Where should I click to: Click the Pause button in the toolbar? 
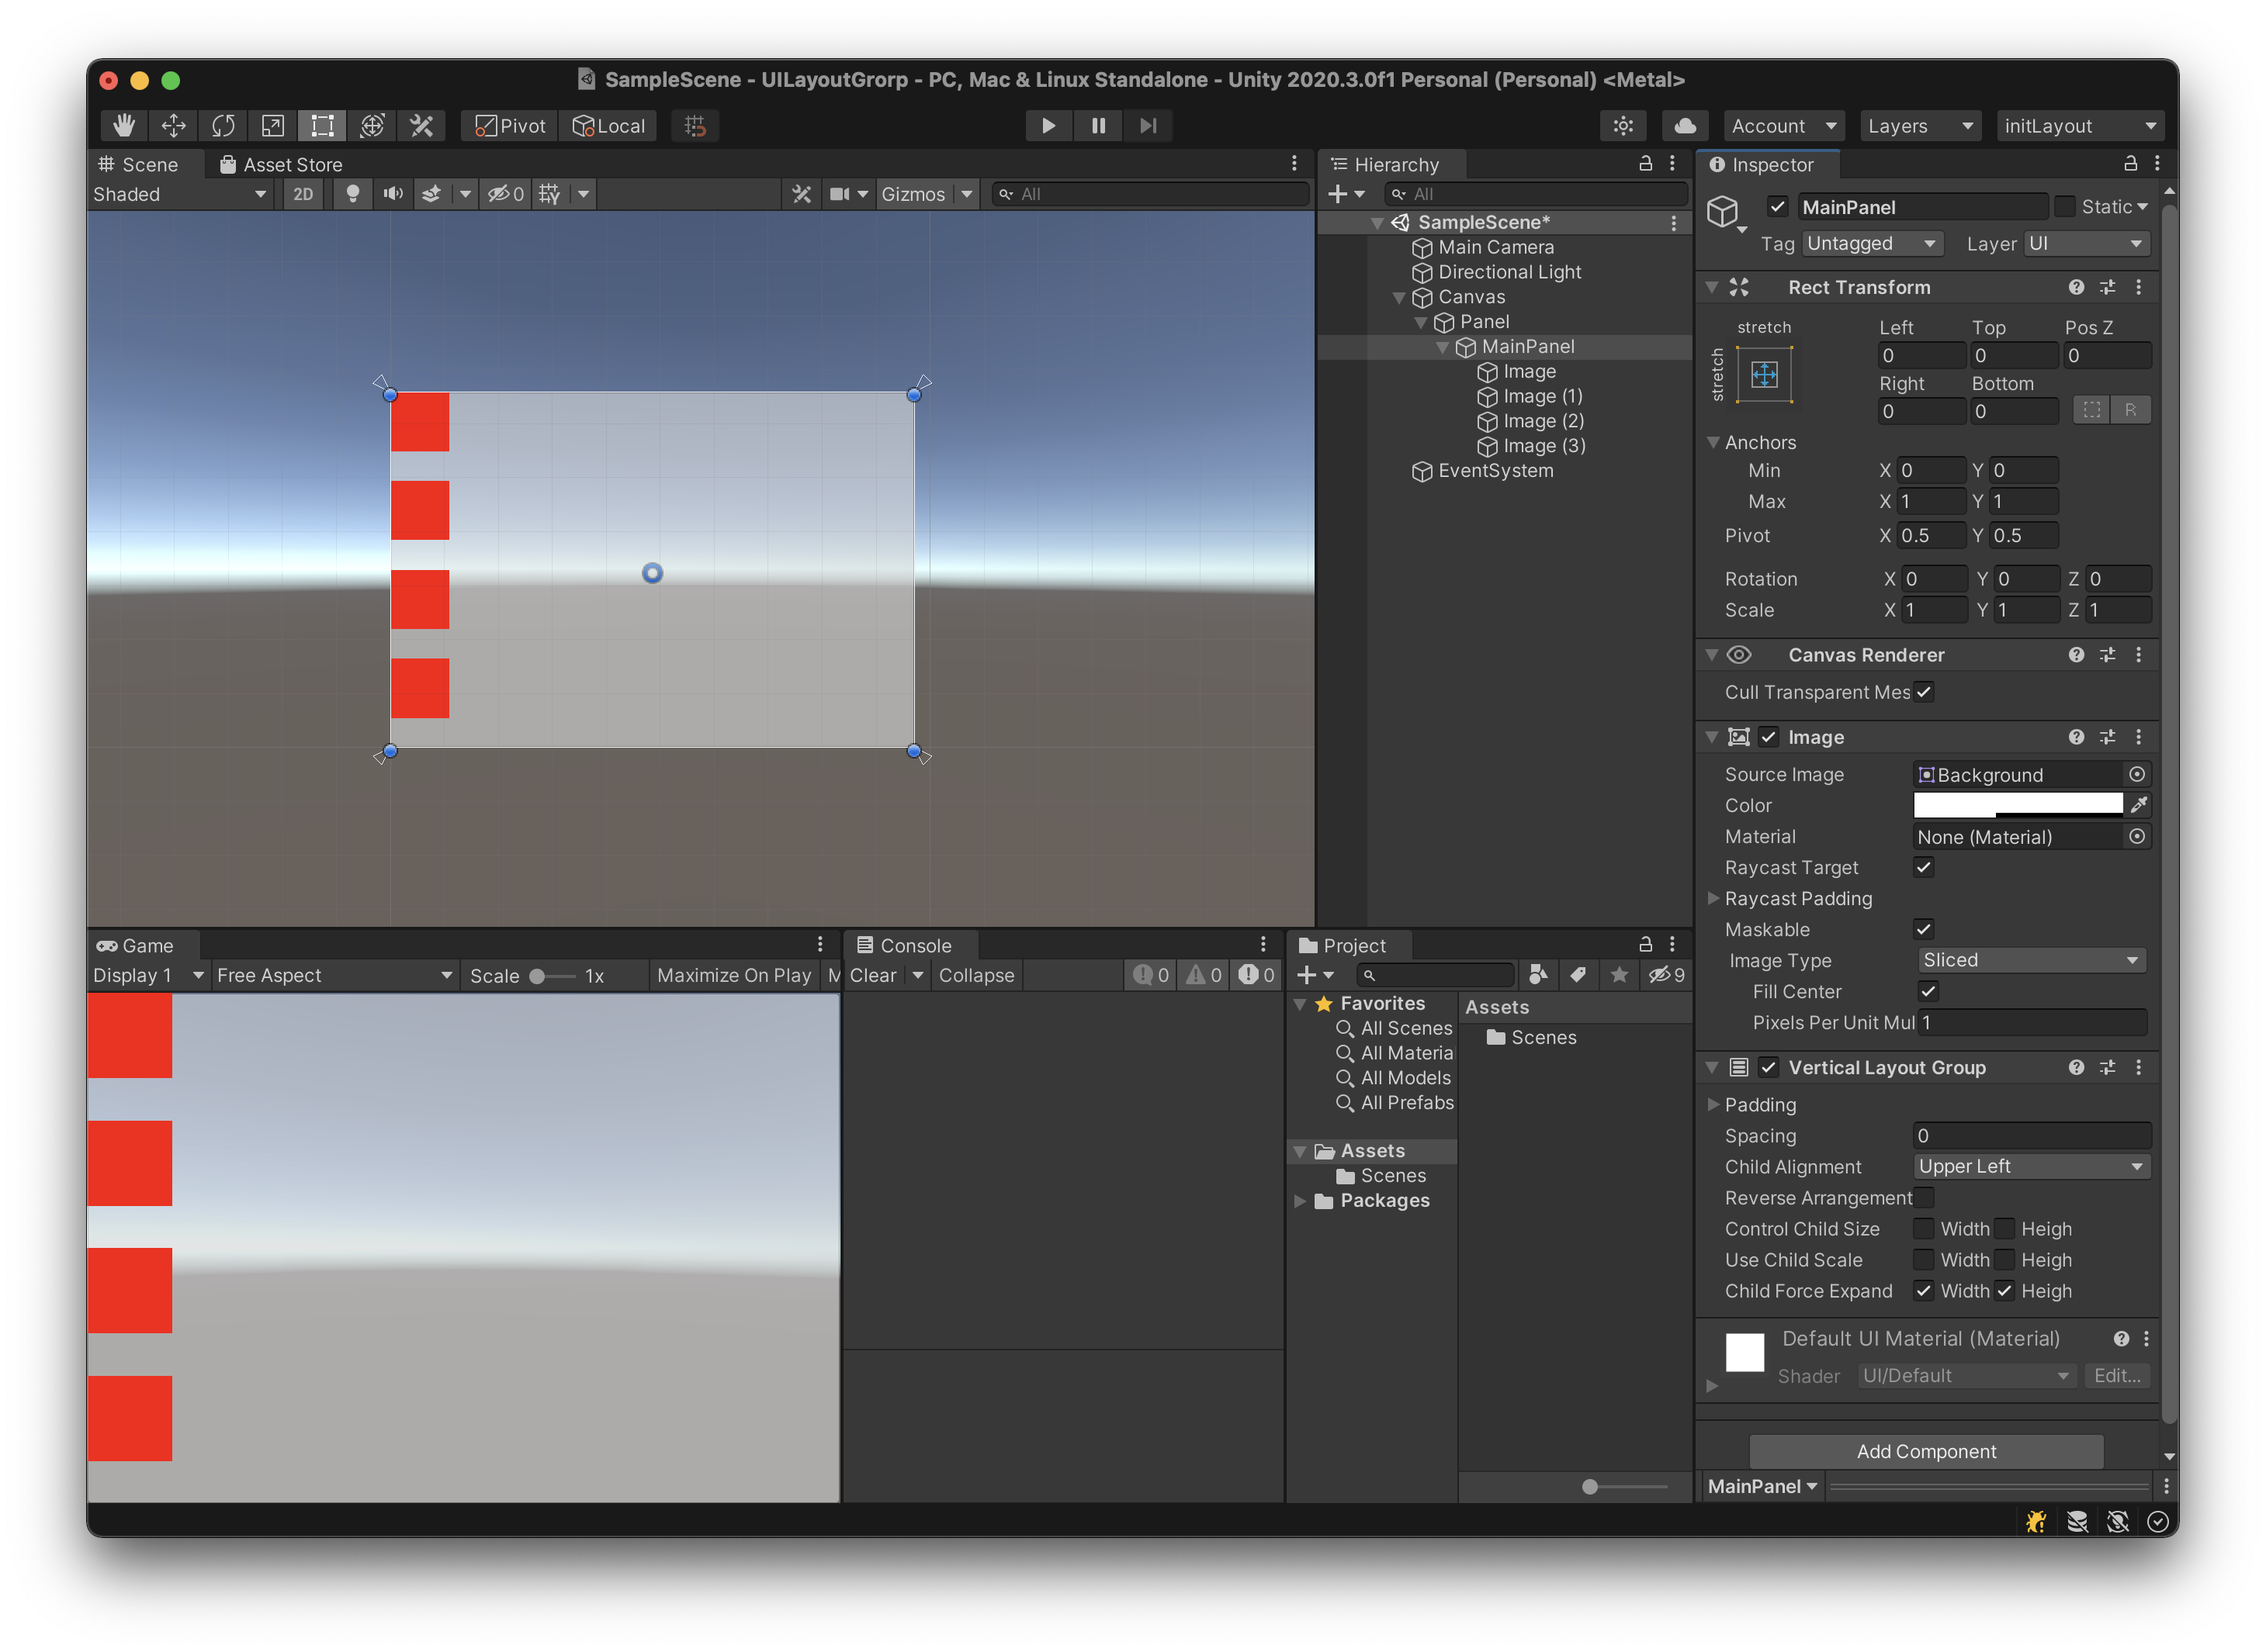[1097, 125]
